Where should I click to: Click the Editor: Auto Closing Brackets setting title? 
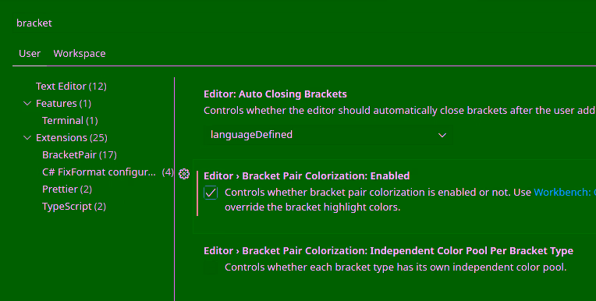click(x=275, y=94)
